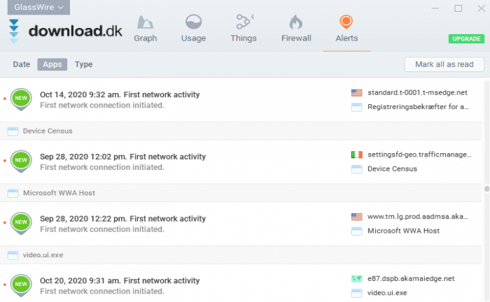Open the GlassWire dropdown menu
Screen dimensions: 490x302
click(x=39, y=8)
